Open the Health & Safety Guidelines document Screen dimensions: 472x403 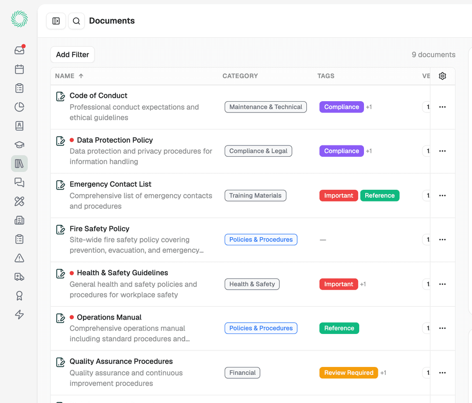[122, 273]
